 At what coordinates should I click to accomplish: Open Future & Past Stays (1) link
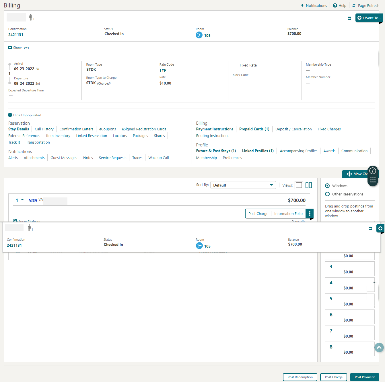pos(216,151)
